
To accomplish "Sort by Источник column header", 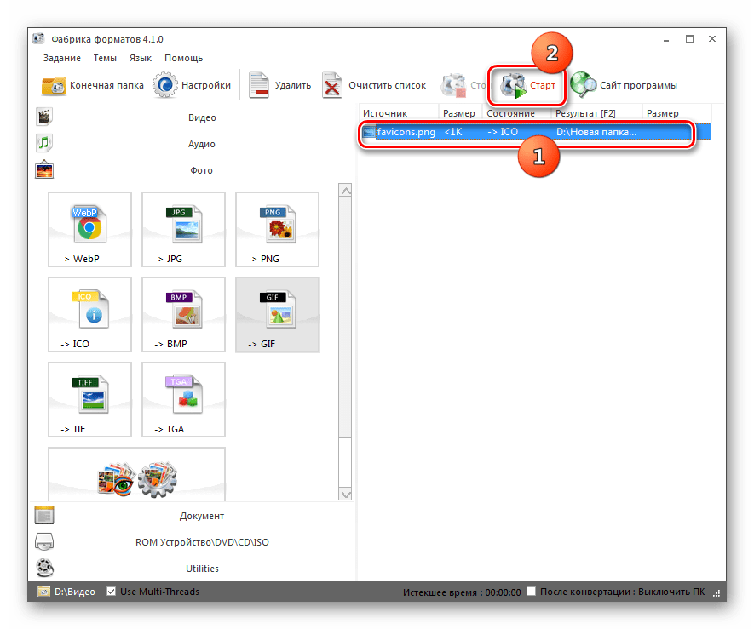I will tap(399, 113).
